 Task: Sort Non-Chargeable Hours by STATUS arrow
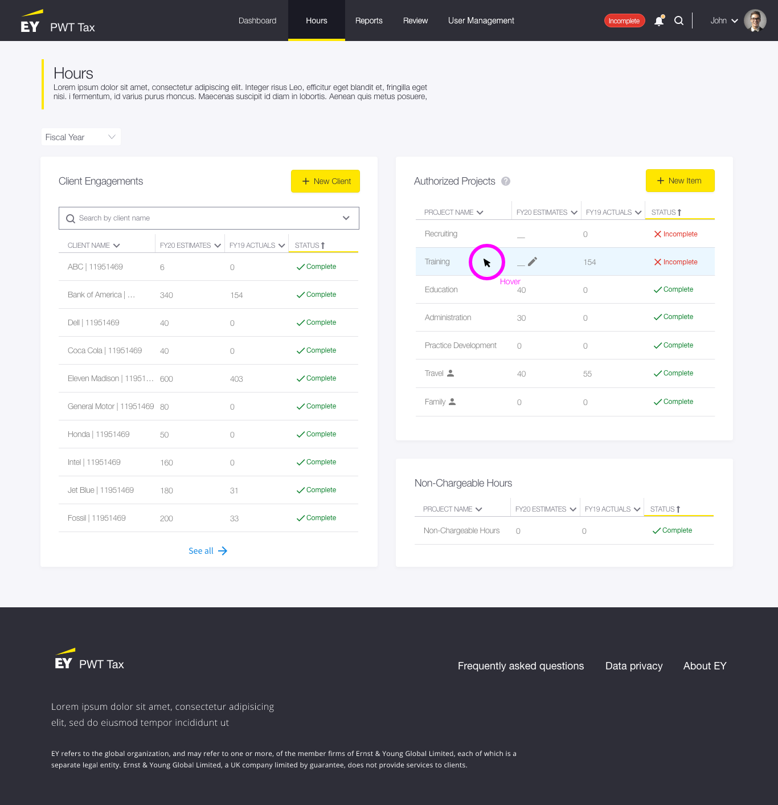[678, 509]
